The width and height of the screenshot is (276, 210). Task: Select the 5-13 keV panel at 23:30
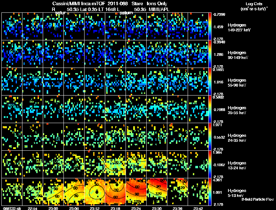[x=157, y=192]
